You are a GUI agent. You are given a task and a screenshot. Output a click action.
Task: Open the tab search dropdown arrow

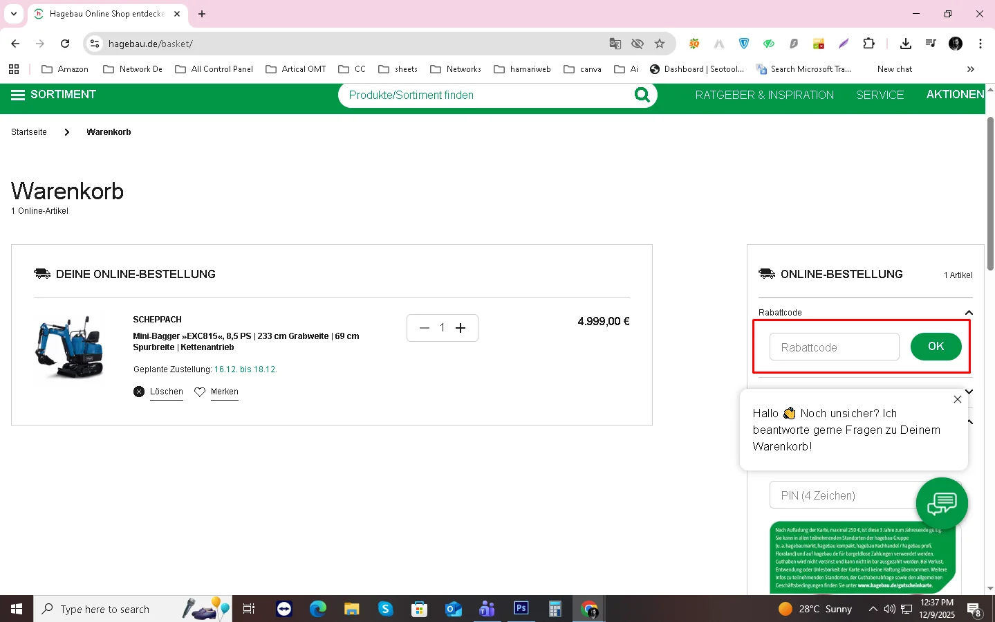coord(14,14)
